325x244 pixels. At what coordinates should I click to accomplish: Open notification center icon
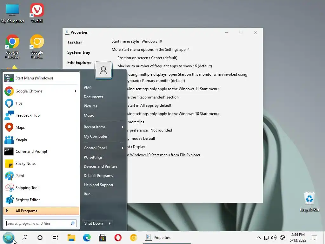click(315, 238)
